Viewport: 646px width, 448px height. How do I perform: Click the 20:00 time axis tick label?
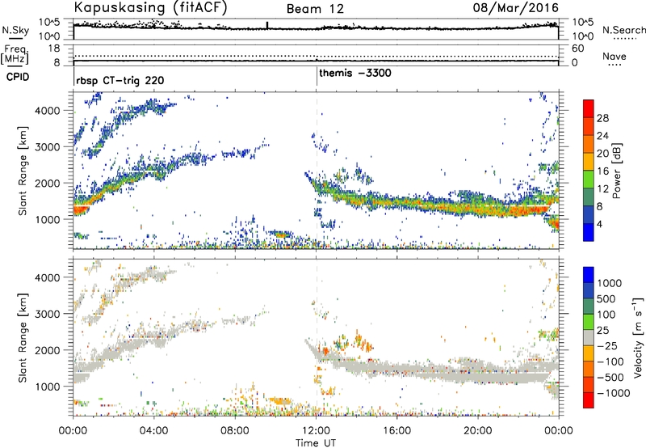[478, 431]
